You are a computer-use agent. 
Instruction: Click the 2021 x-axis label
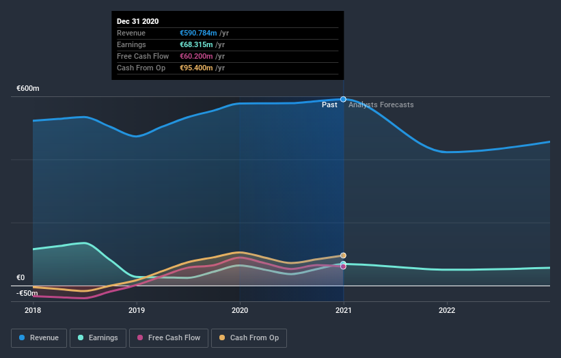344,310
